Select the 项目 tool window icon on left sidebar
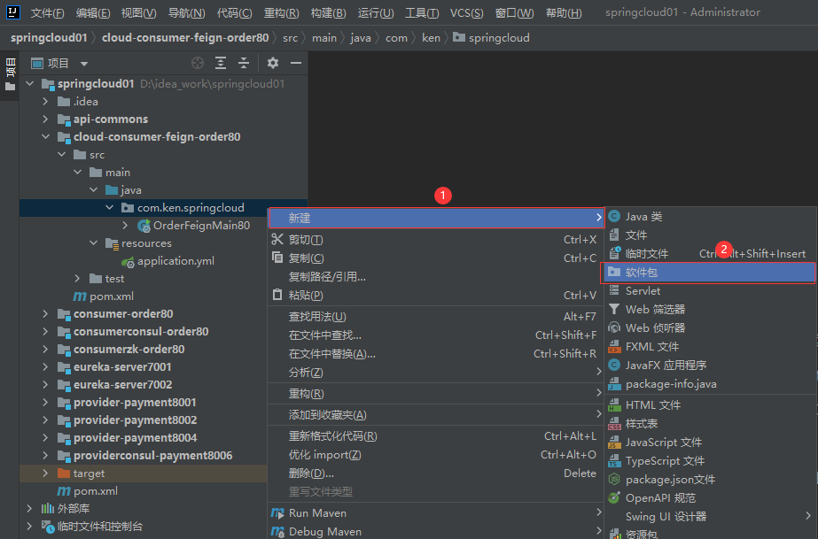The image size is (818, 539). [x=10, y=70]
